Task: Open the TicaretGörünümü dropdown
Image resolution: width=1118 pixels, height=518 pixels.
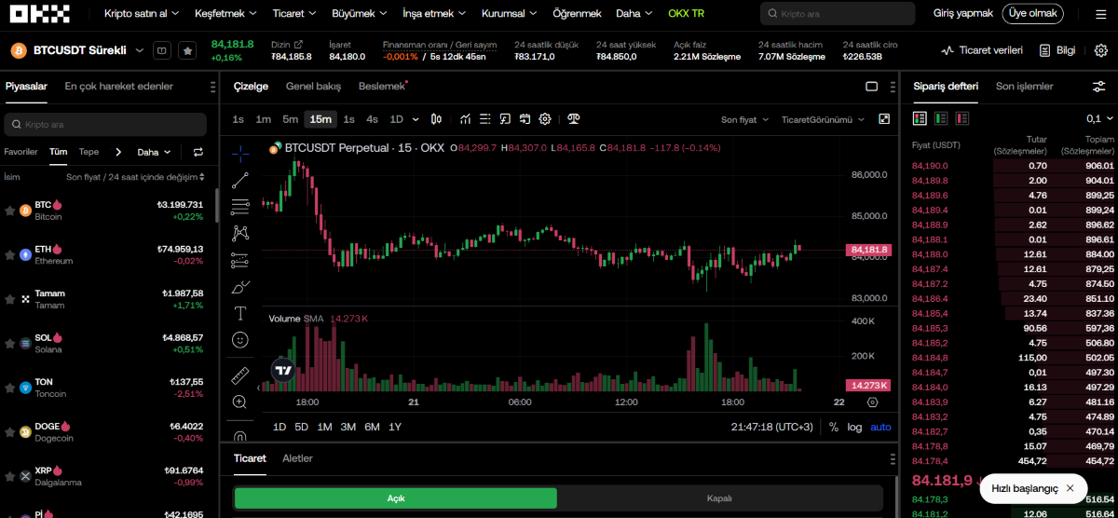Action: click(x=823, y=119)
